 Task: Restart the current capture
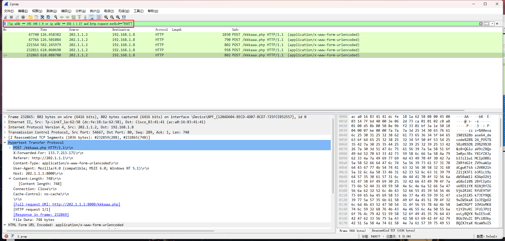(17, 17)
